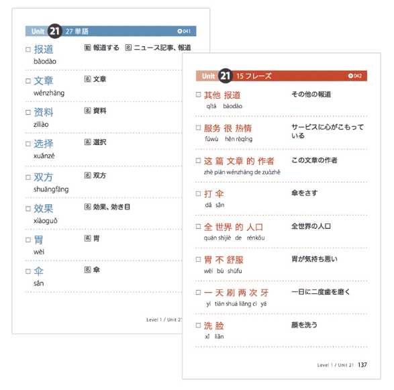394x390 pixels.
Task: Click the audio track 041 icon
Action: pos(180,31)
